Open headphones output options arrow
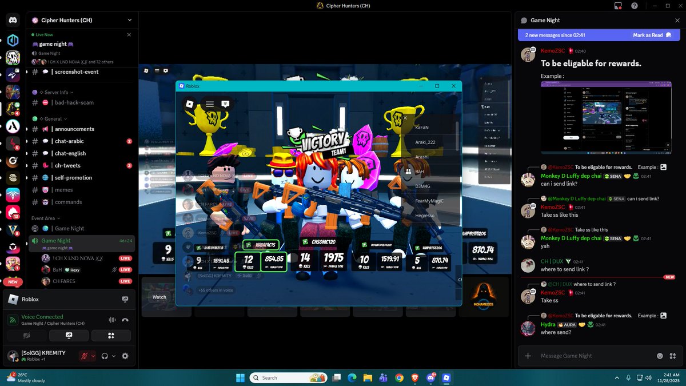 (113, 356)
